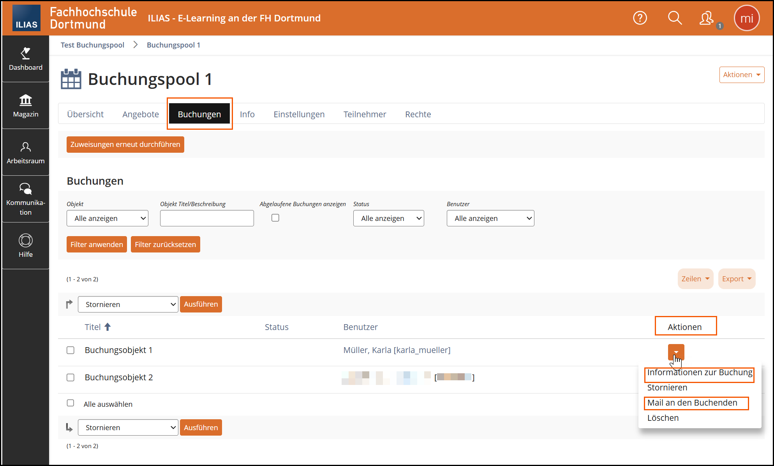Viewport: 774px width, 466px height.
Task: Enable Abgelaufene Buchungen anzeigen checkbox
Action: click(275, 218)
